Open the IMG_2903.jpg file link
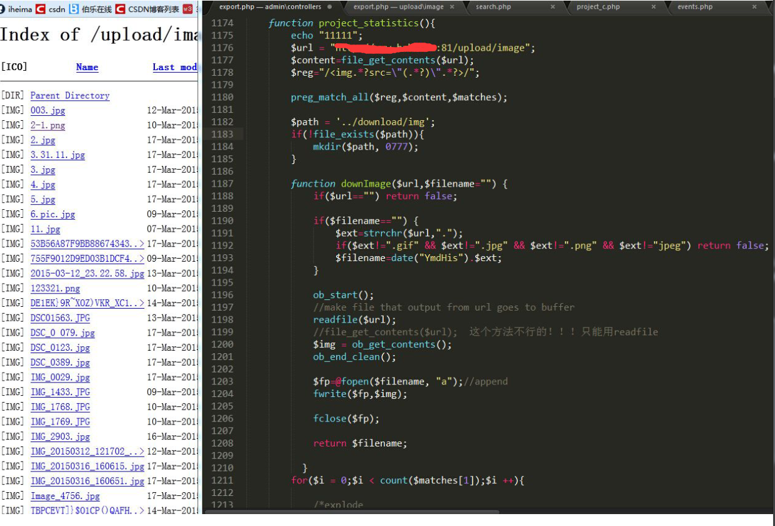The image size is (775, 526). [x=60, y=436]
